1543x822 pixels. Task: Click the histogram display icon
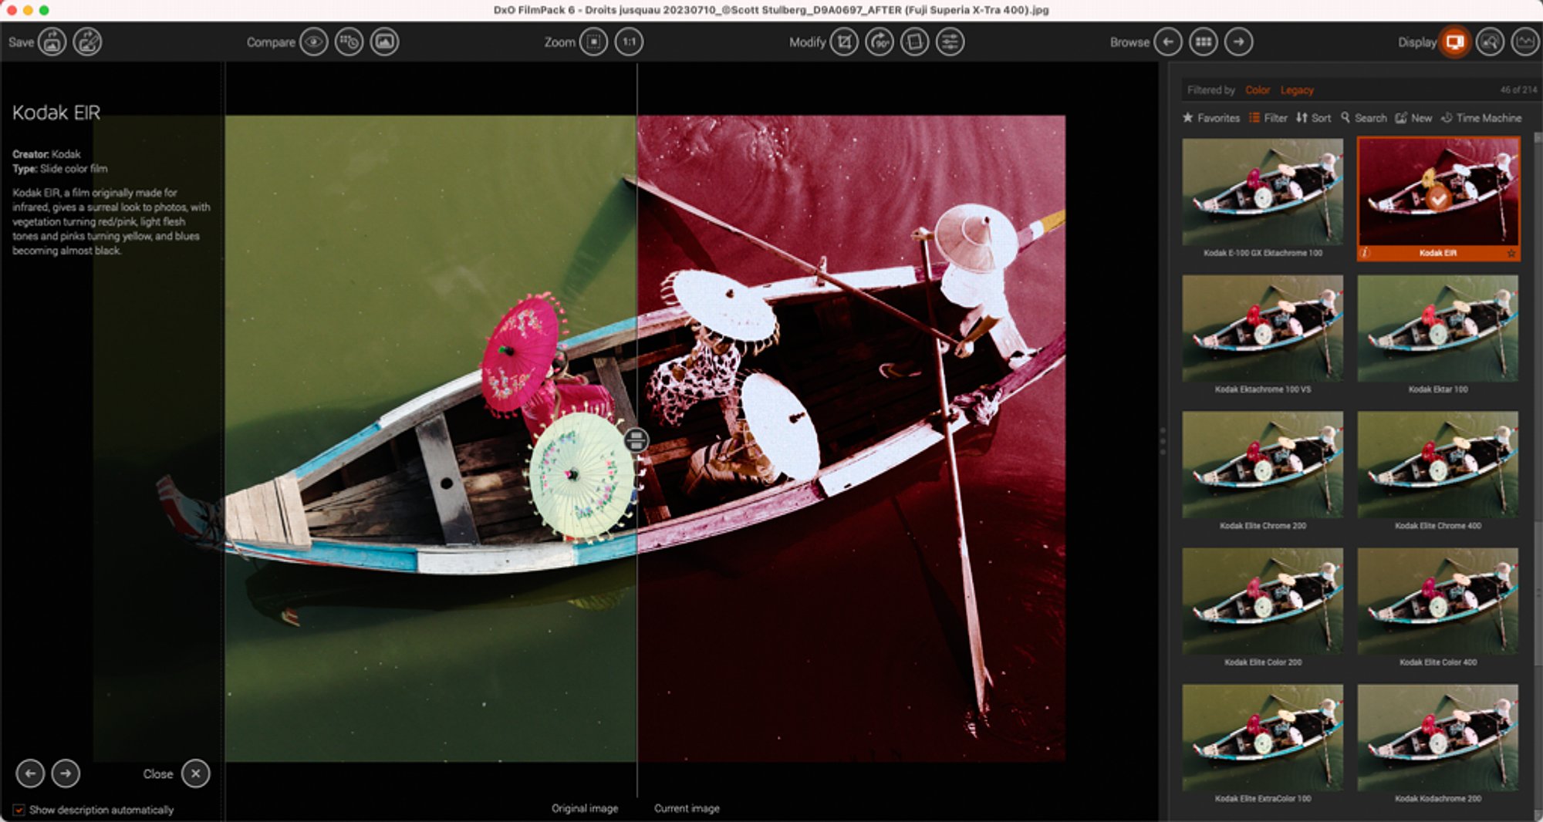click(x=1524, y=42)
